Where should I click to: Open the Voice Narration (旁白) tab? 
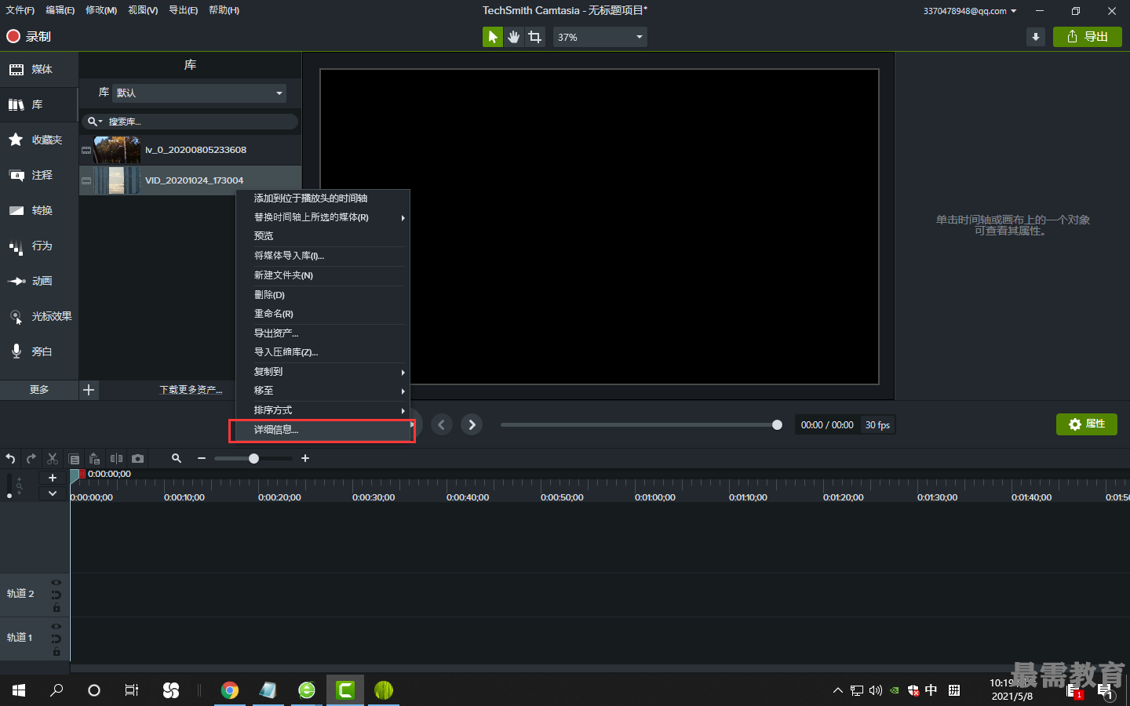click(38, 351)
